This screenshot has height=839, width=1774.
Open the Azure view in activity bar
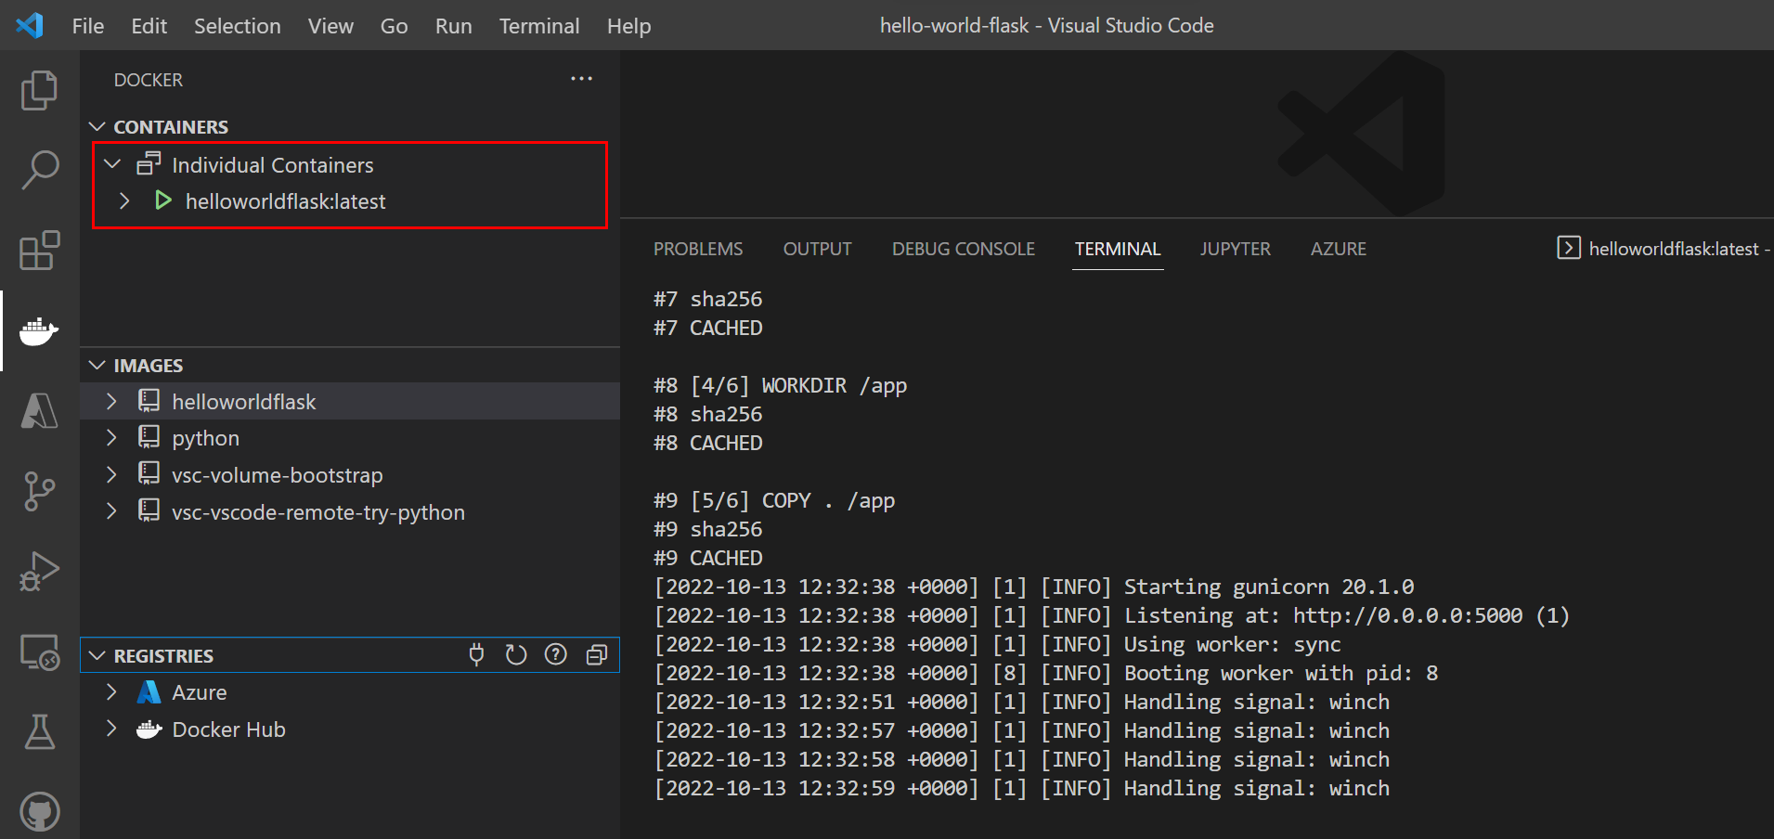(x=39, y=410)
